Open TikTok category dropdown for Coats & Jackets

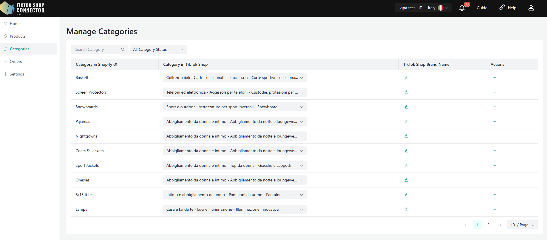click(235, 151)
